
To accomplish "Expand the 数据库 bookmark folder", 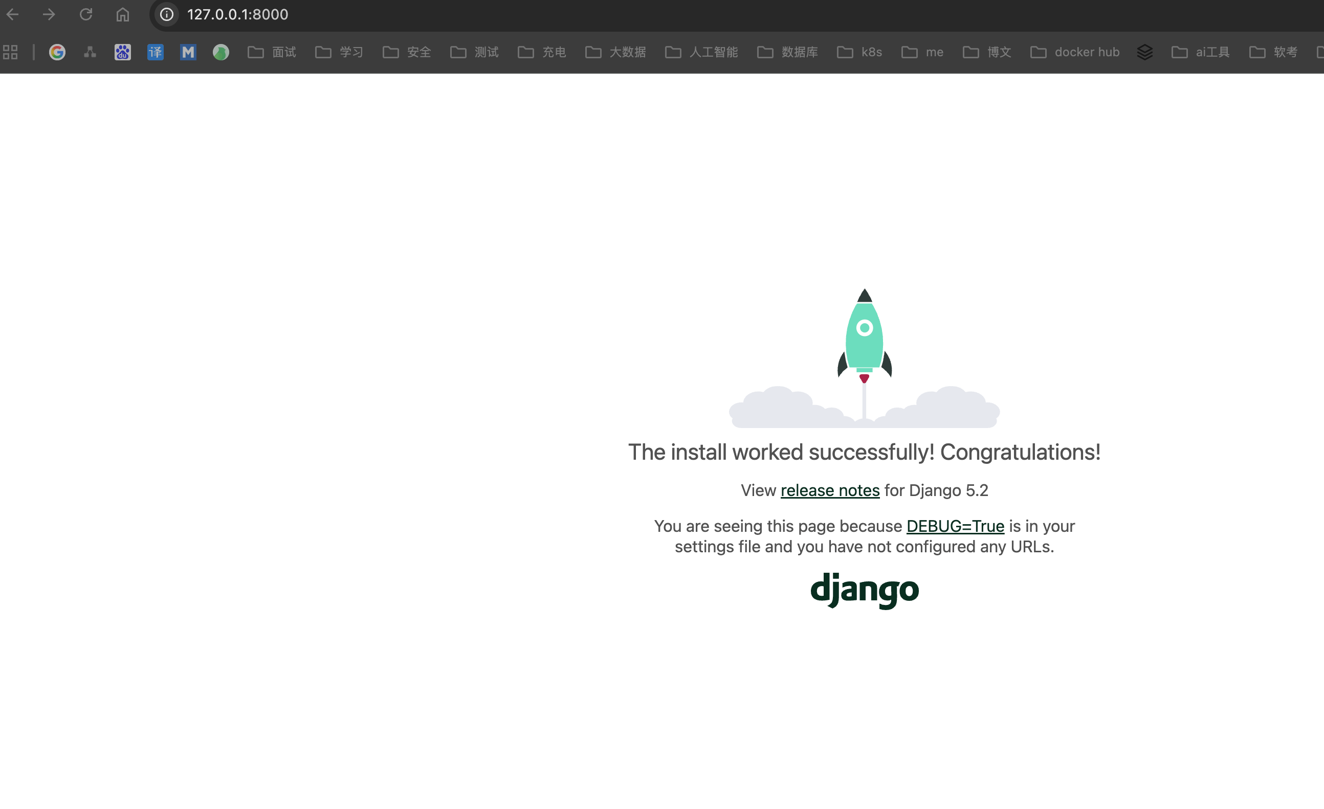I will (788, 52).
